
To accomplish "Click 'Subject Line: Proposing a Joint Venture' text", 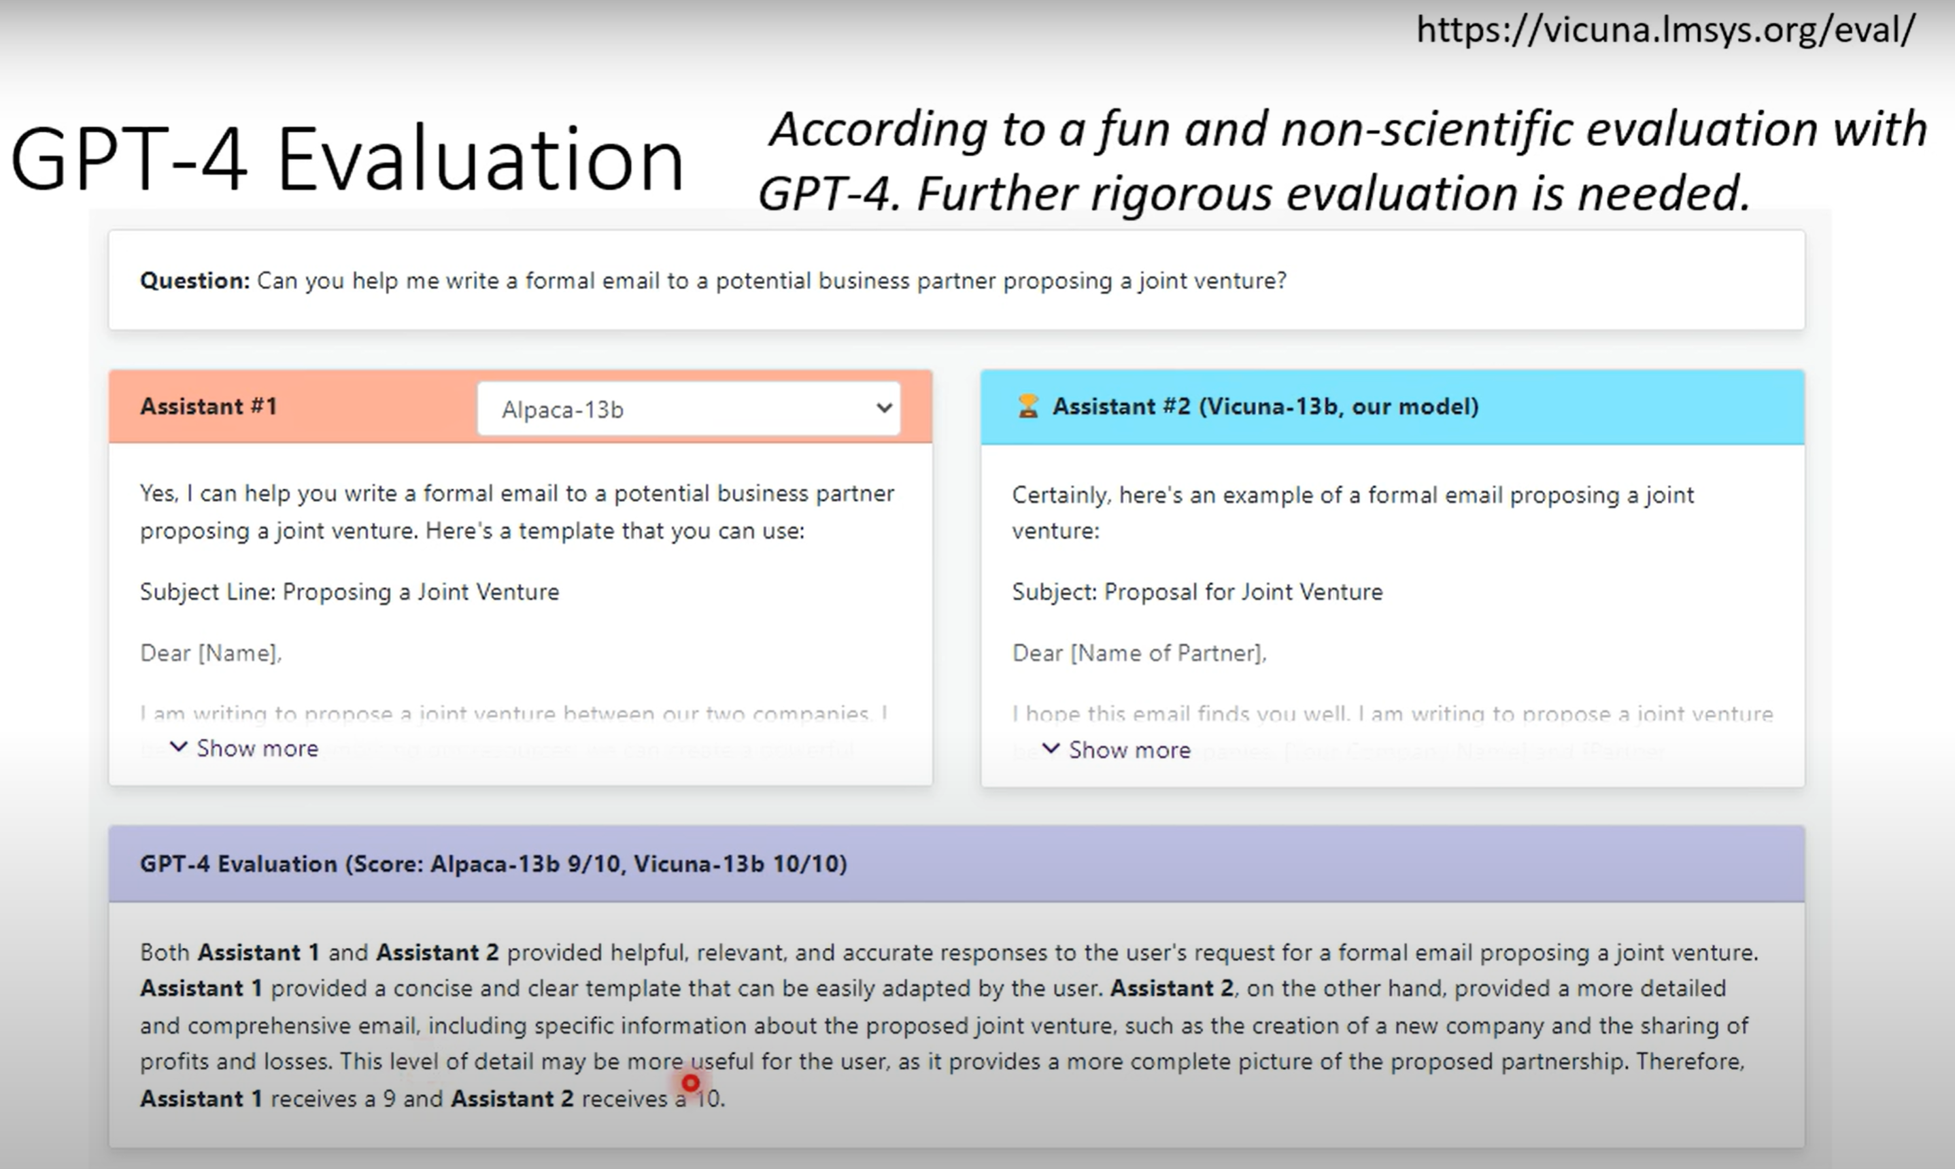I will [x=349, y=592].
